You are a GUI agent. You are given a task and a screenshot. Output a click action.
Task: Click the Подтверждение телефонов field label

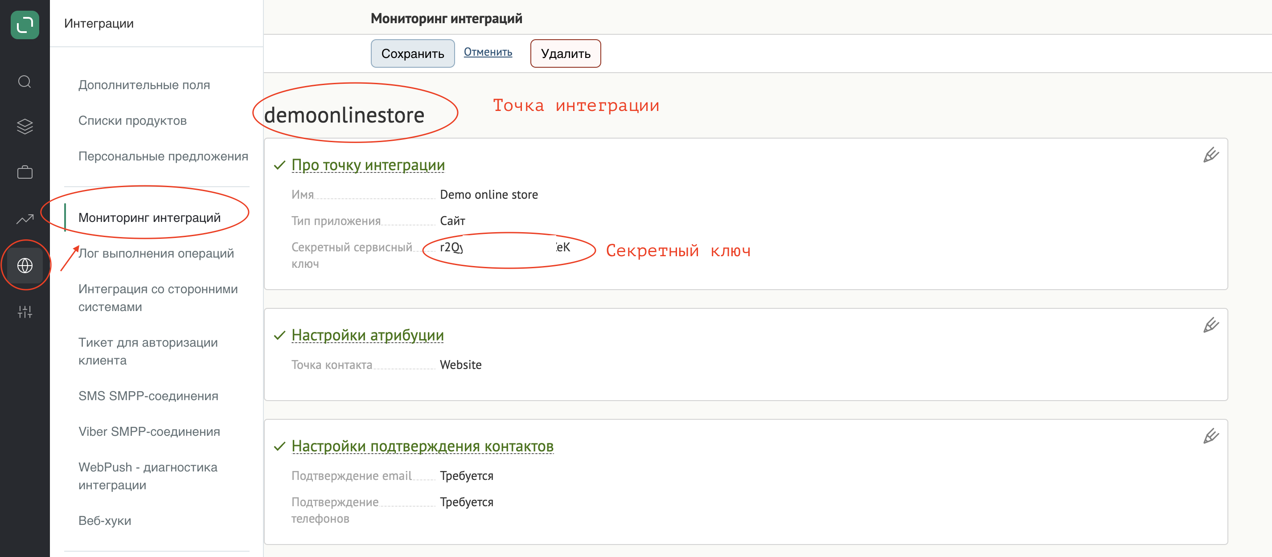[x=335, y=511]
